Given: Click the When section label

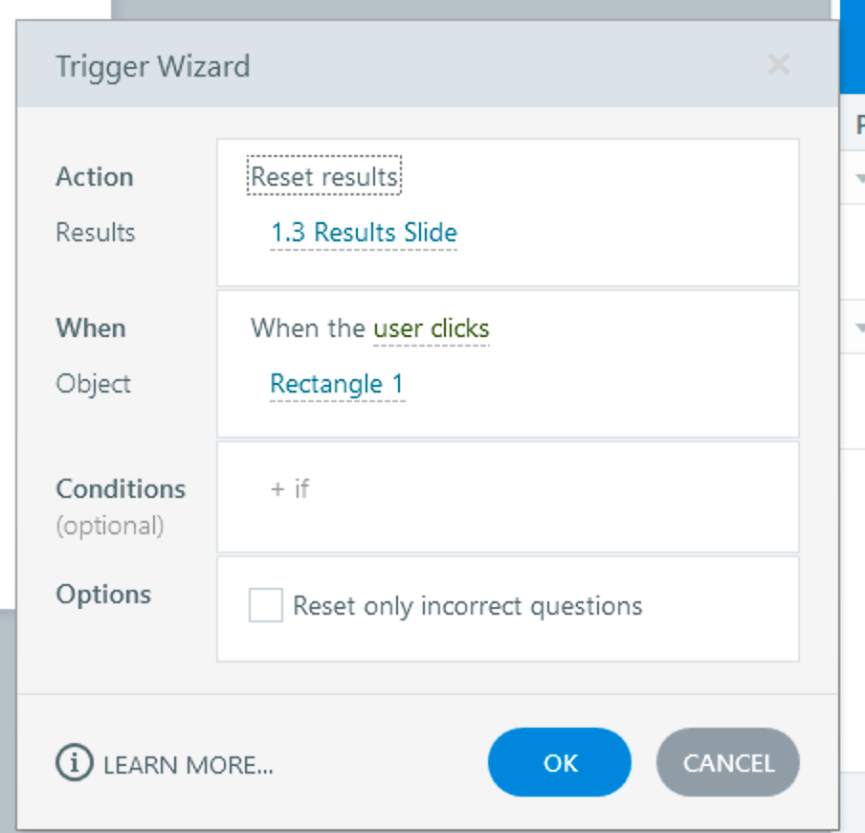Looking at the screenshot, I should [x=91, y=328].
